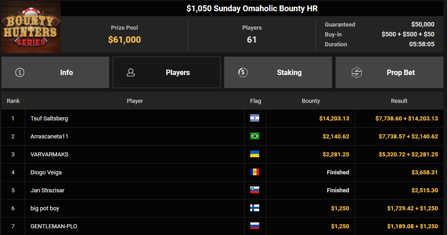
Task: Click the info circle icon
Action: coord(20,72)
